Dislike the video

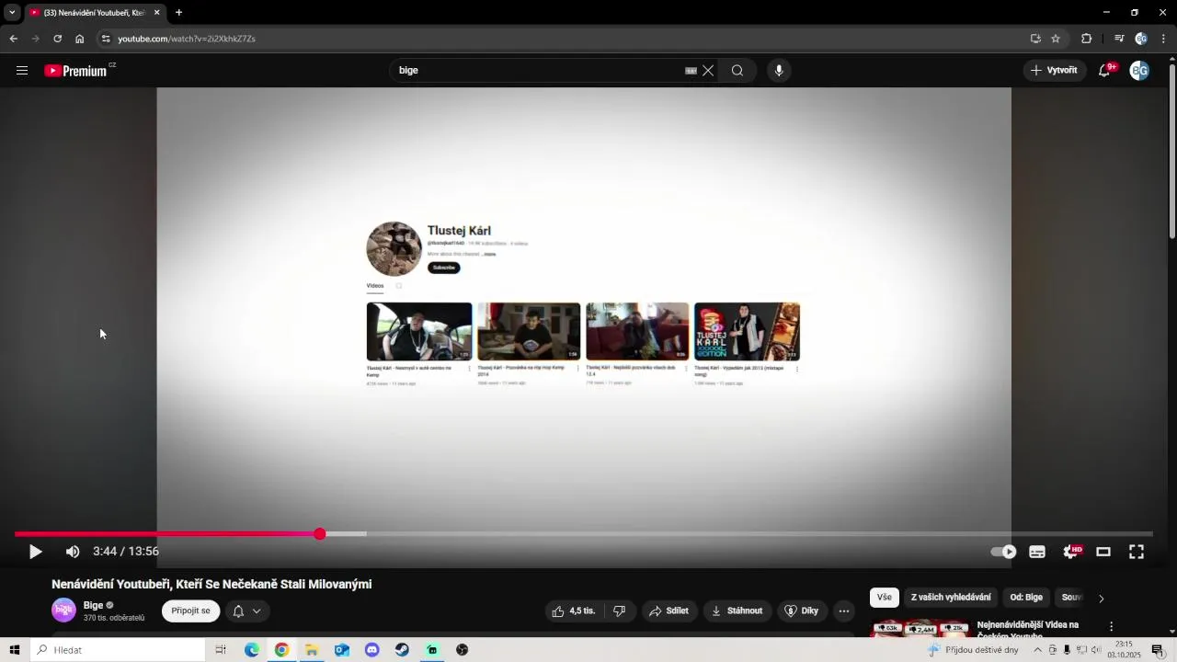coord(620,611)
